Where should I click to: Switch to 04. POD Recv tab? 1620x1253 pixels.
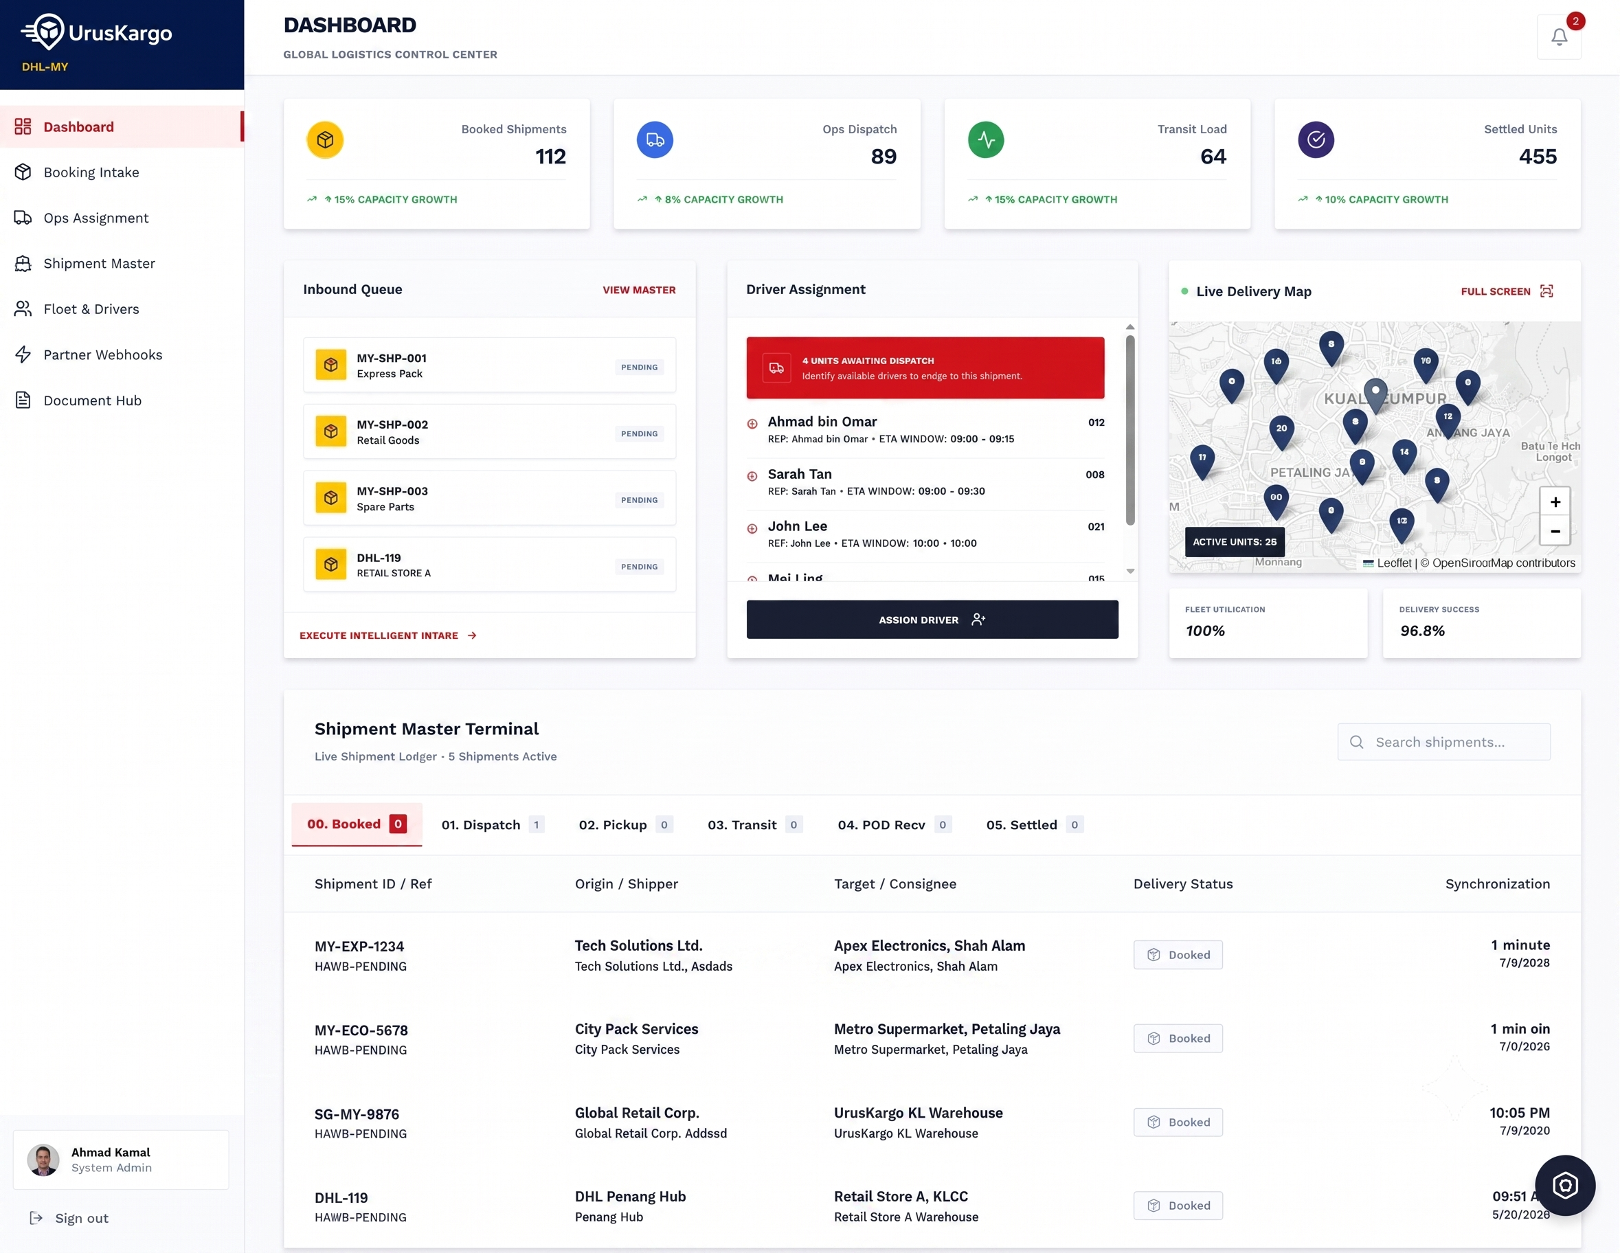894,825
